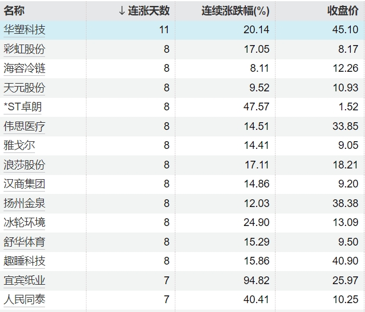Select 汉商集团's closing price 9.20
This screenshot has width=365, height=312.
[x=348, y=184]
